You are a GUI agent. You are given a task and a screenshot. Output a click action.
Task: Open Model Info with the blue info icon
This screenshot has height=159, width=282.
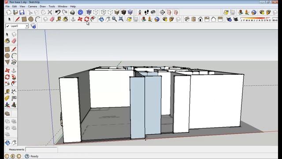pyautogui.click(x=80, y=12)
